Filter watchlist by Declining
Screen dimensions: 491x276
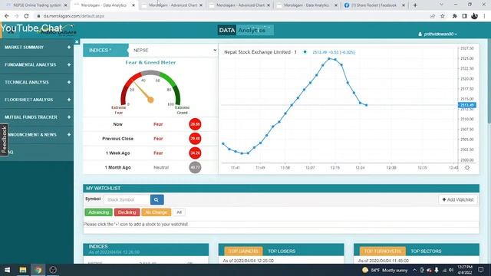coord(127,212)
